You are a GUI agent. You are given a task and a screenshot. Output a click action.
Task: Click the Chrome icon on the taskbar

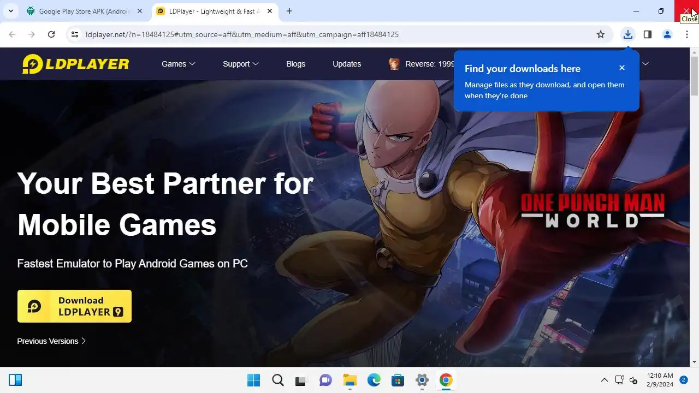point(446,380)
